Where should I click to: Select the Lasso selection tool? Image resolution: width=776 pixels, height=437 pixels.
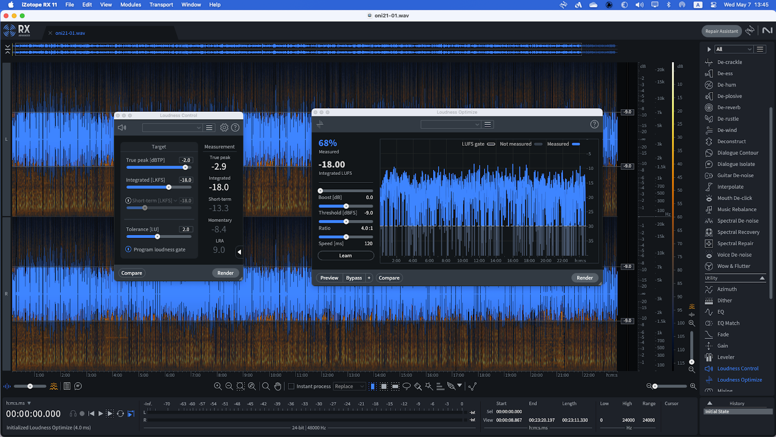[x=406, y=387]
